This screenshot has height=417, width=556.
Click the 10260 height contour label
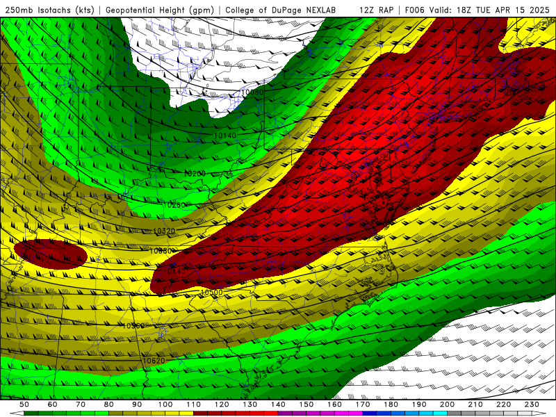point(174,205)
